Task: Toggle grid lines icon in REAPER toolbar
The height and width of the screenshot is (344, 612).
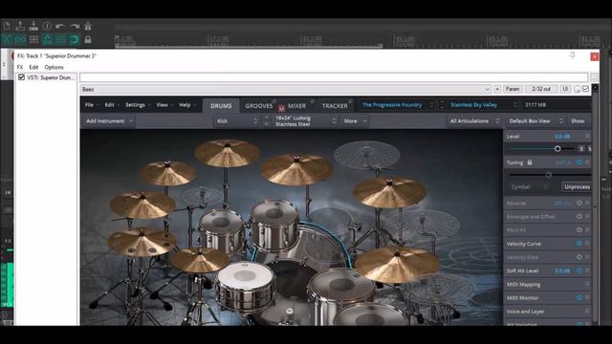Action: click(x=60, y=39)
